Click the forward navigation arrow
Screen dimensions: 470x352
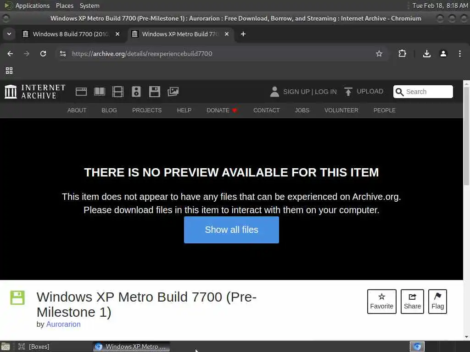(x=27, y=54)
